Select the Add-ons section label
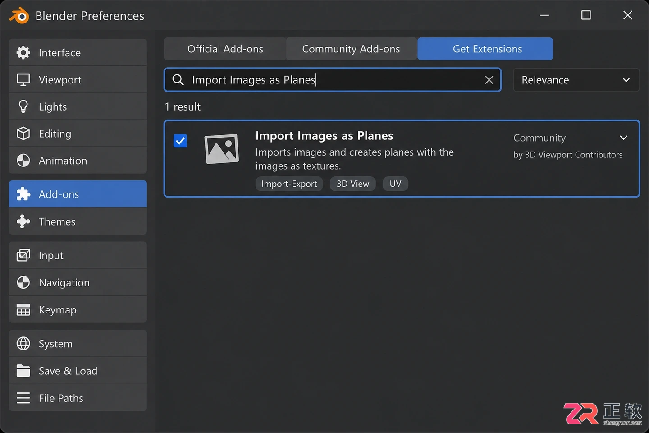The image size is (649, 433). [59, 194]
